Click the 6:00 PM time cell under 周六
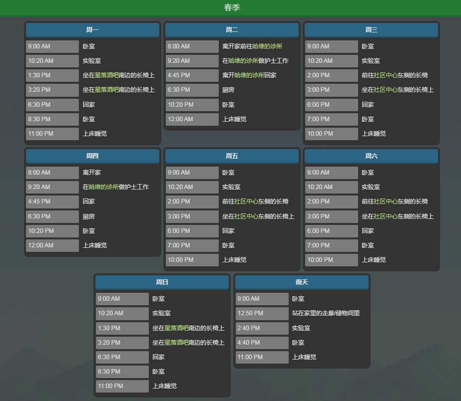 click(x=331, y=231)
